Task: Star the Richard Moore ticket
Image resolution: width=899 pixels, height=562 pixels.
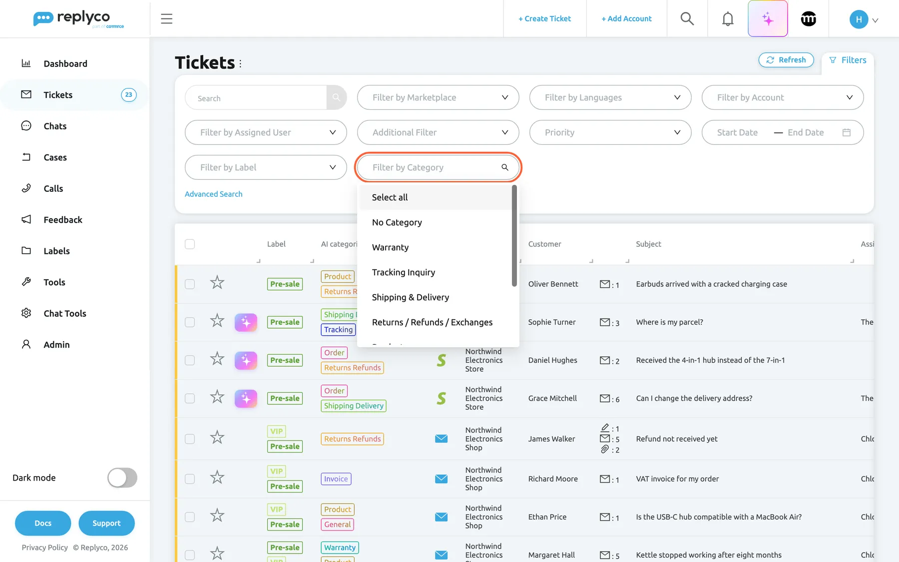Action: tap(217, 478)
